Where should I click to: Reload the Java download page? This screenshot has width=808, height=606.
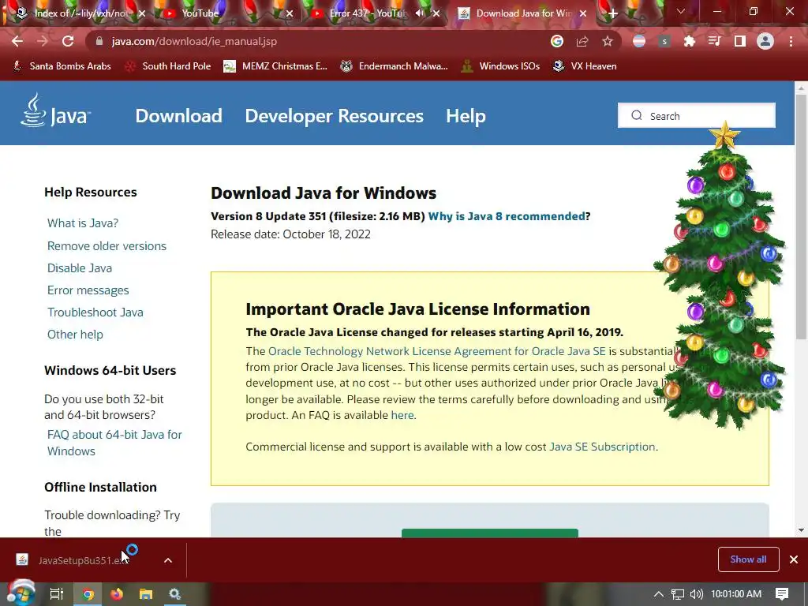pos(68,41)
